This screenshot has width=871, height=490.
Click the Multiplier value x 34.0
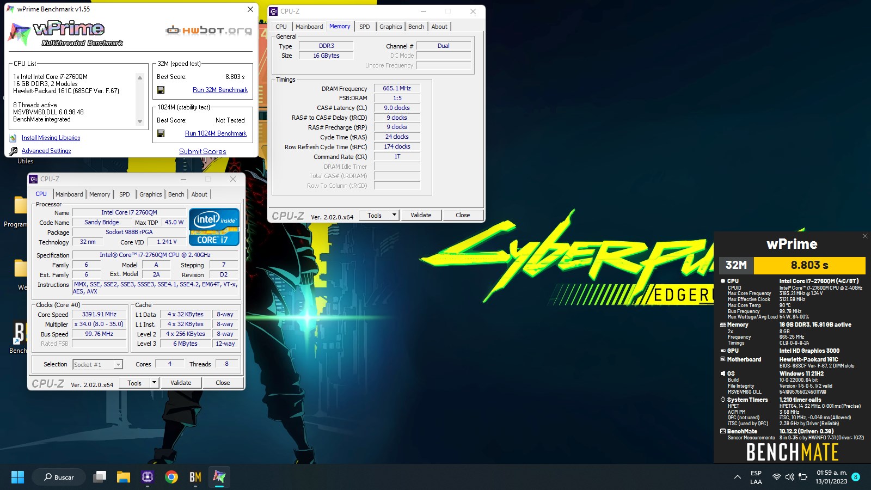99,324
